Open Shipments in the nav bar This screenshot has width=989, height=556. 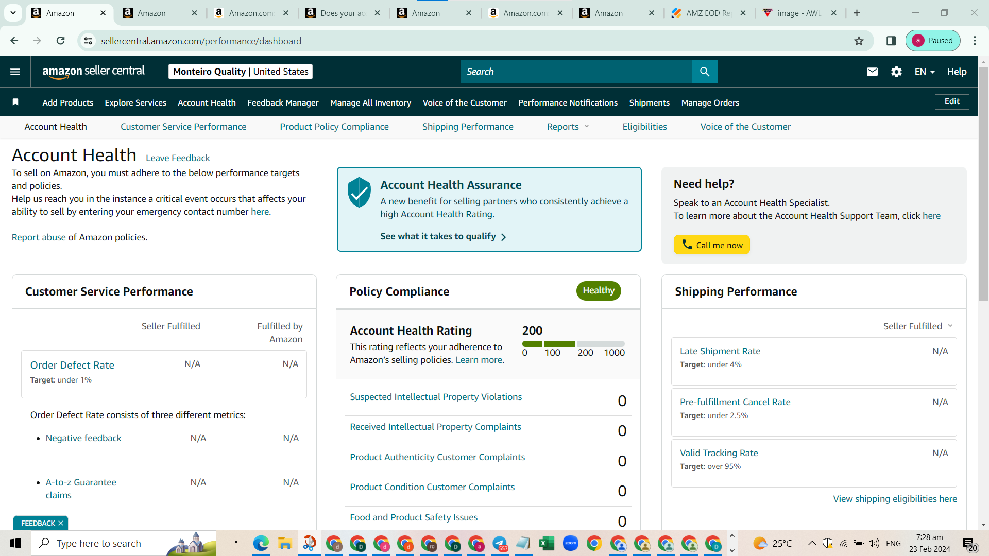(650, 102)
